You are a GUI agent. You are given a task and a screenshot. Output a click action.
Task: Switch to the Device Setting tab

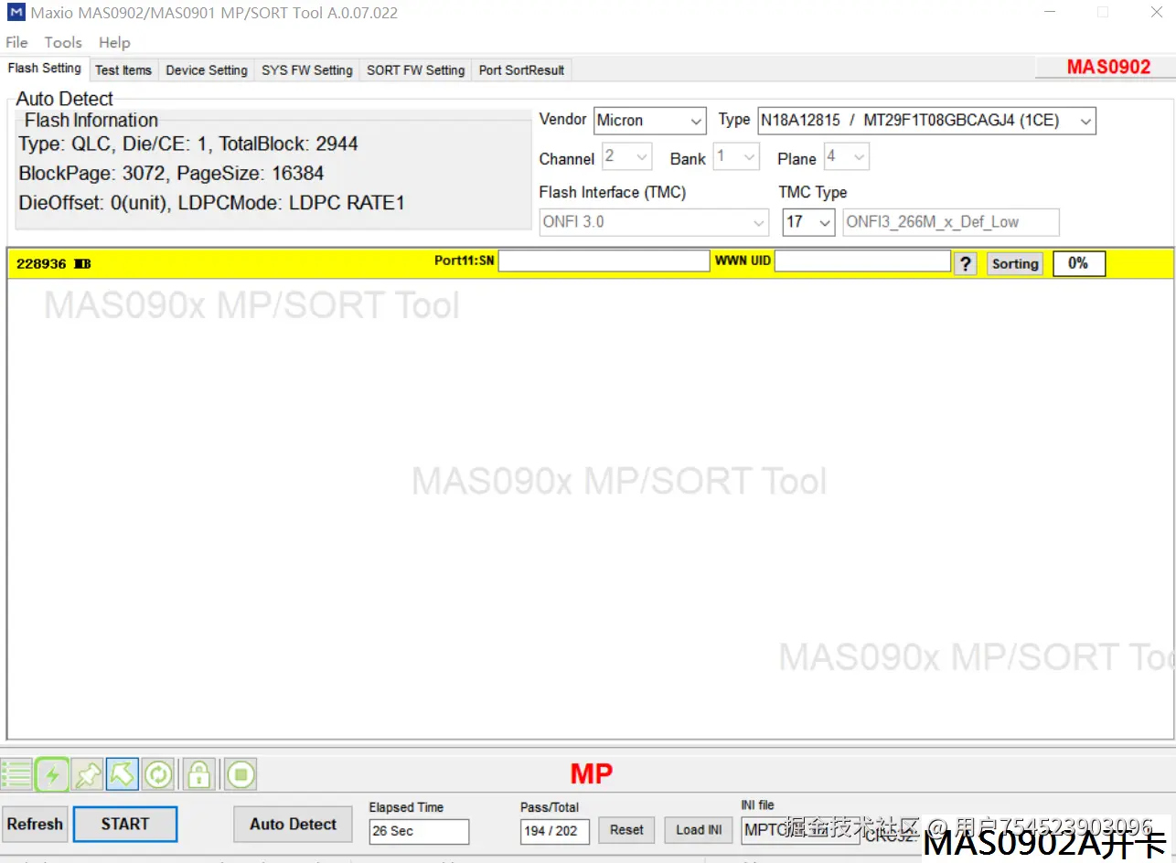coord(207,70)
